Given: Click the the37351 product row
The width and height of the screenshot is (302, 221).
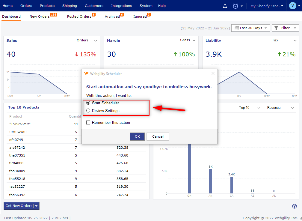Looking at the screenshot, I should (x=76, y=155).
